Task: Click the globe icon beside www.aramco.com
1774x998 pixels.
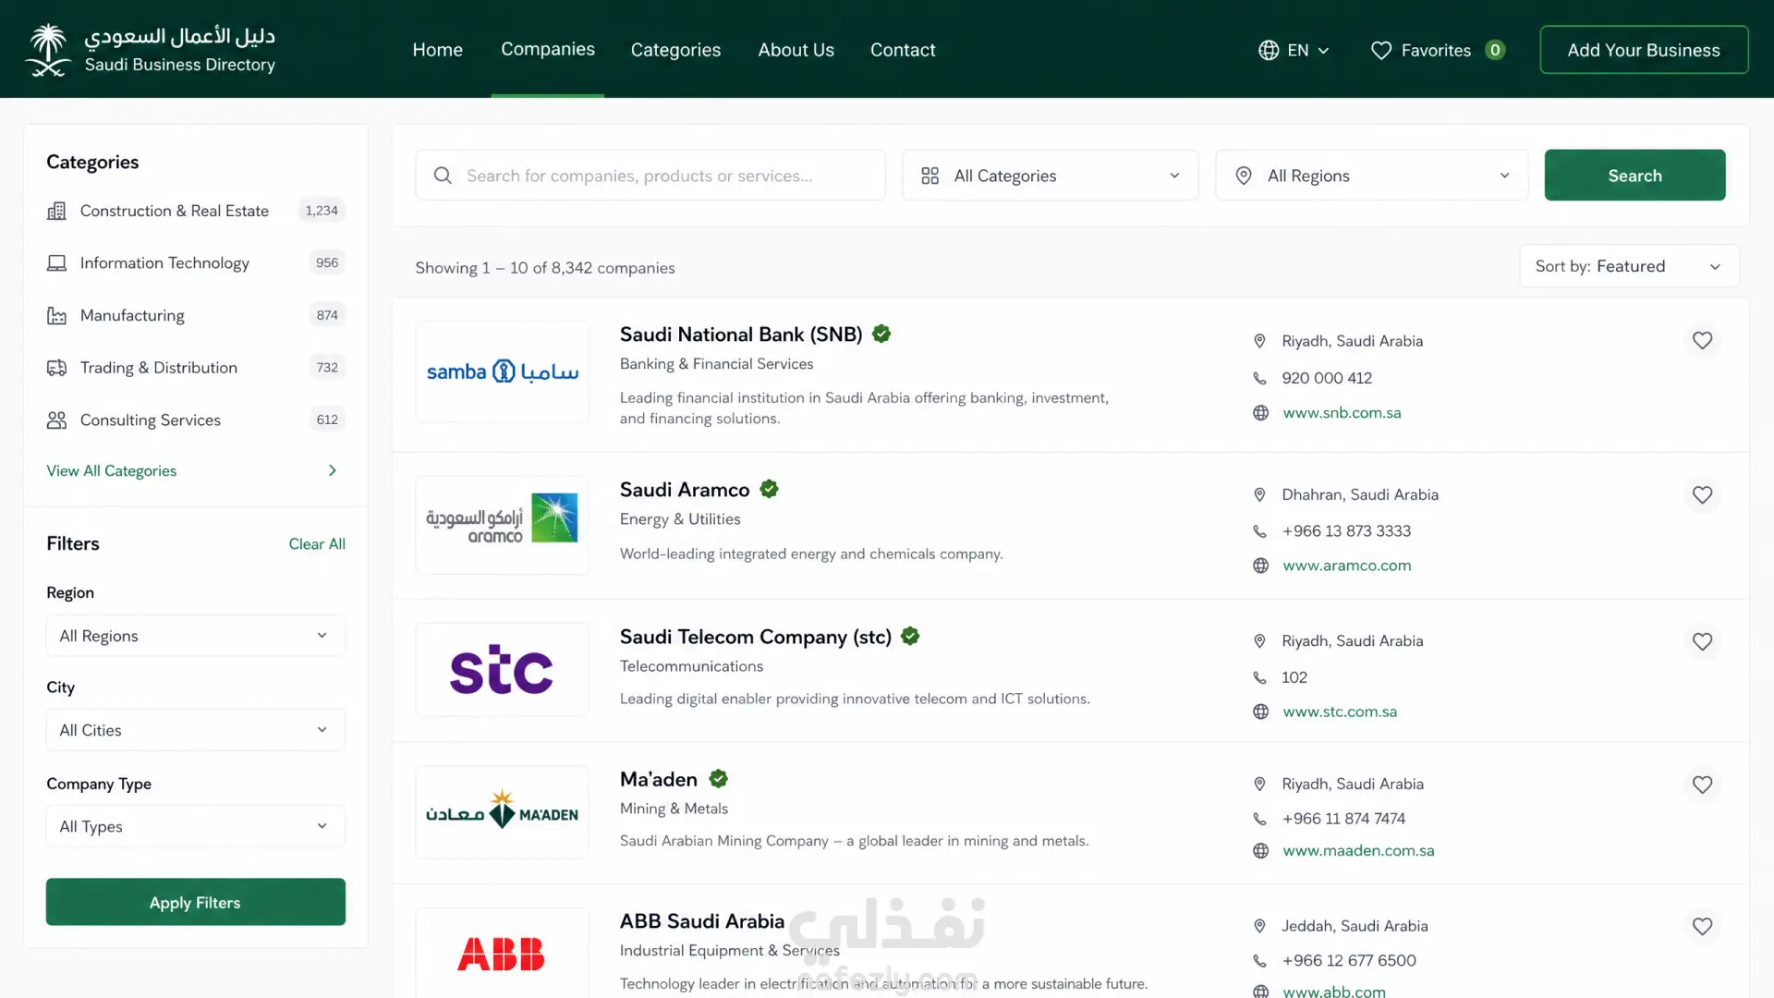Action: [1260, 566]
